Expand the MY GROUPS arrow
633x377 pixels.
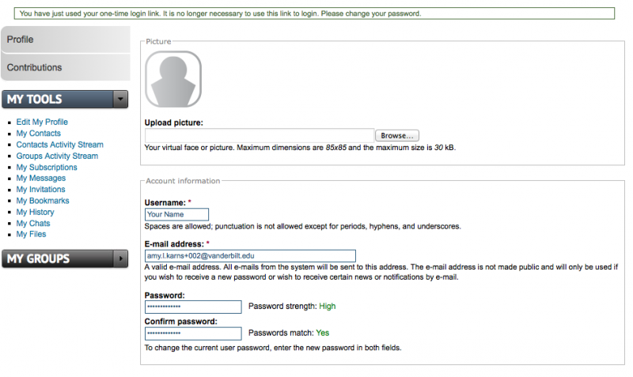click(120, 258)
